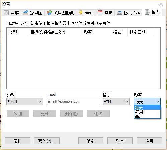
Task: Open the 流量图 tab
Action: [33, 13]
